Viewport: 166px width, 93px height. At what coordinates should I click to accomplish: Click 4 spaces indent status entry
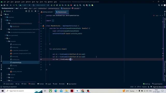pos(144,87)
